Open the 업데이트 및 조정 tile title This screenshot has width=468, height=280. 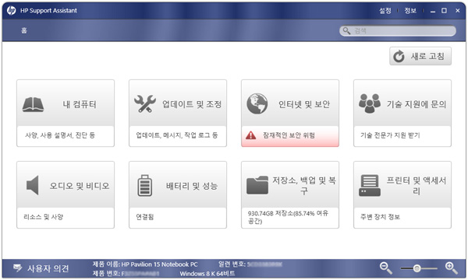(192, 104)
